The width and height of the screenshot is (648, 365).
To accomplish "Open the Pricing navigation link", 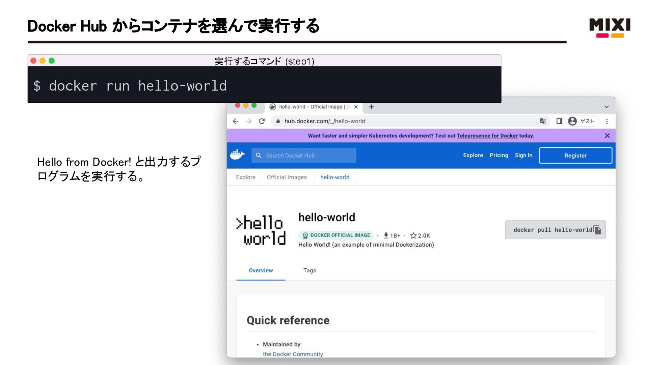I will [499, 155].
